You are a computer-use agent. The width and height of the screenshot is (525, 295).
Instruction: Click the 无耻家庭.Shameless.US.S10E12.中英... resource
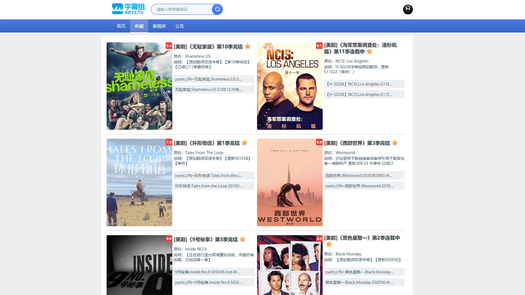pyautogui.click(x=214, y=89)
